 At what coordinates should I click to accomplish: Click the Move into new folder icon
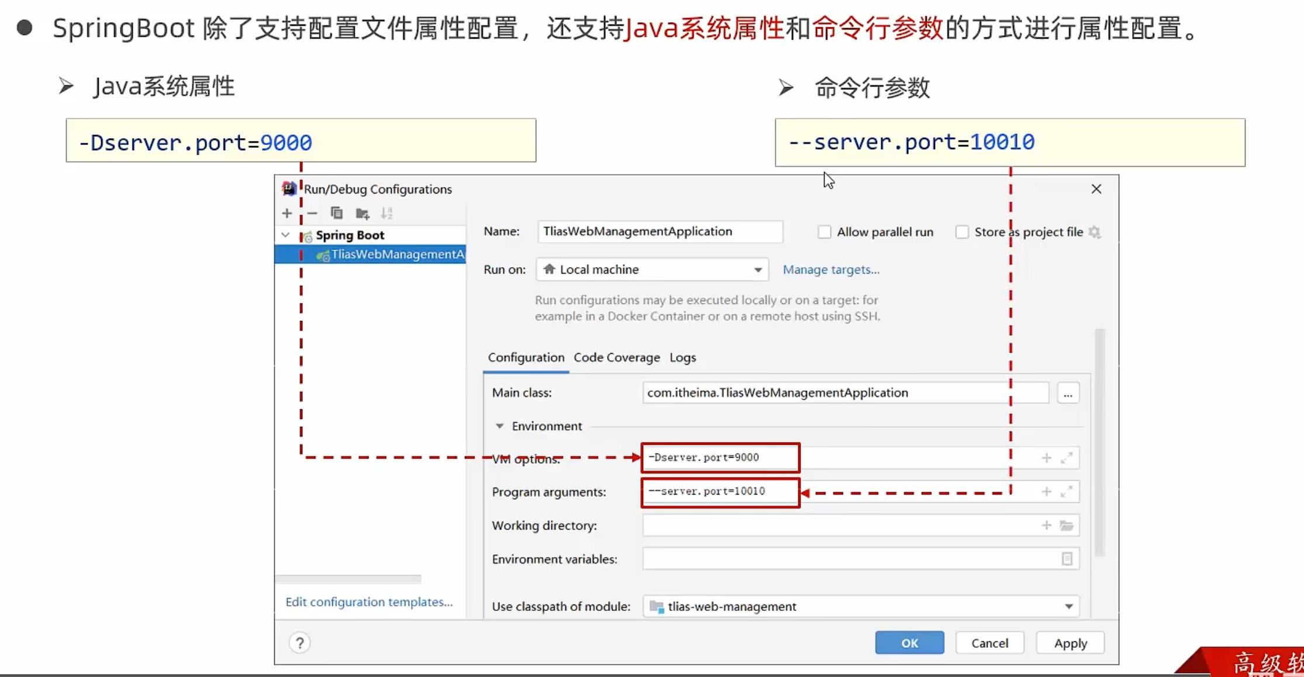coord(363,214)
